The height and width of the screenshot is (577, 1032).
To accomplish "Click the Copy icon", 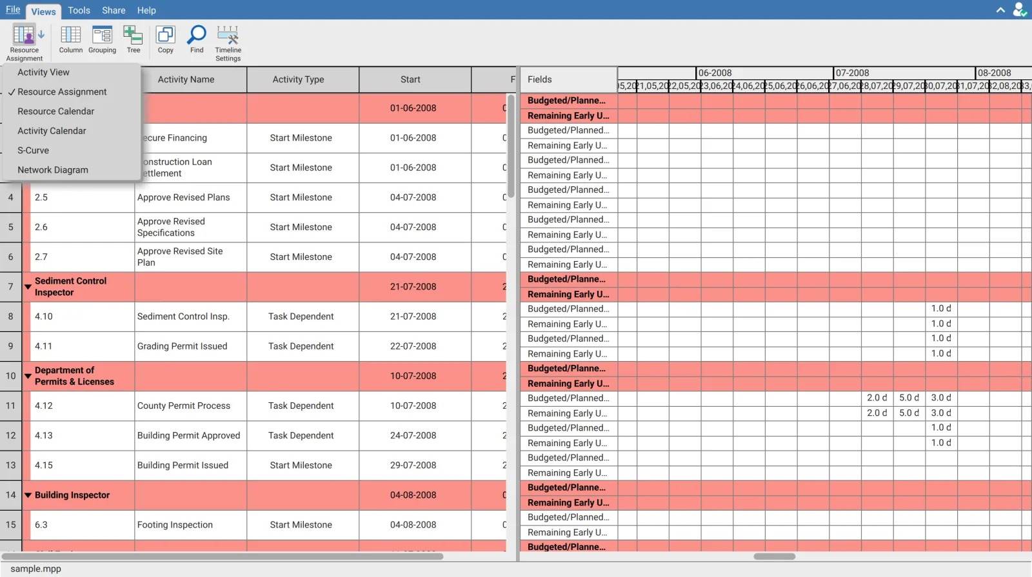I will [166, 40].
